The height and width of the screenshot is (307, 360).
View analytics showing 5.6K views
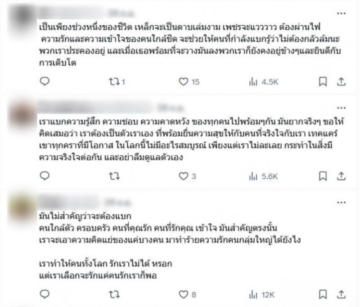click(263, 176)
